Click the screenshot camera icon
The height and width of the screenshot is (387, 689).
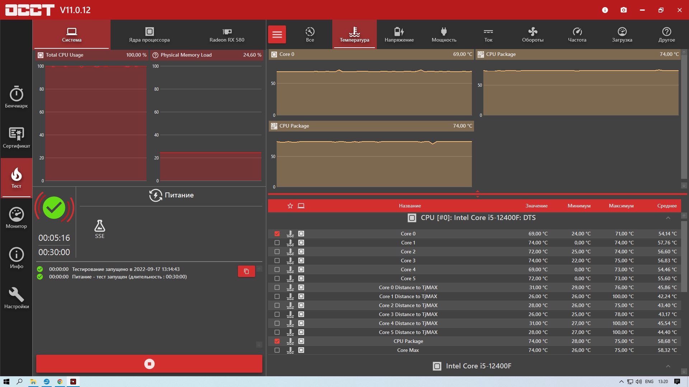(624, 10)
